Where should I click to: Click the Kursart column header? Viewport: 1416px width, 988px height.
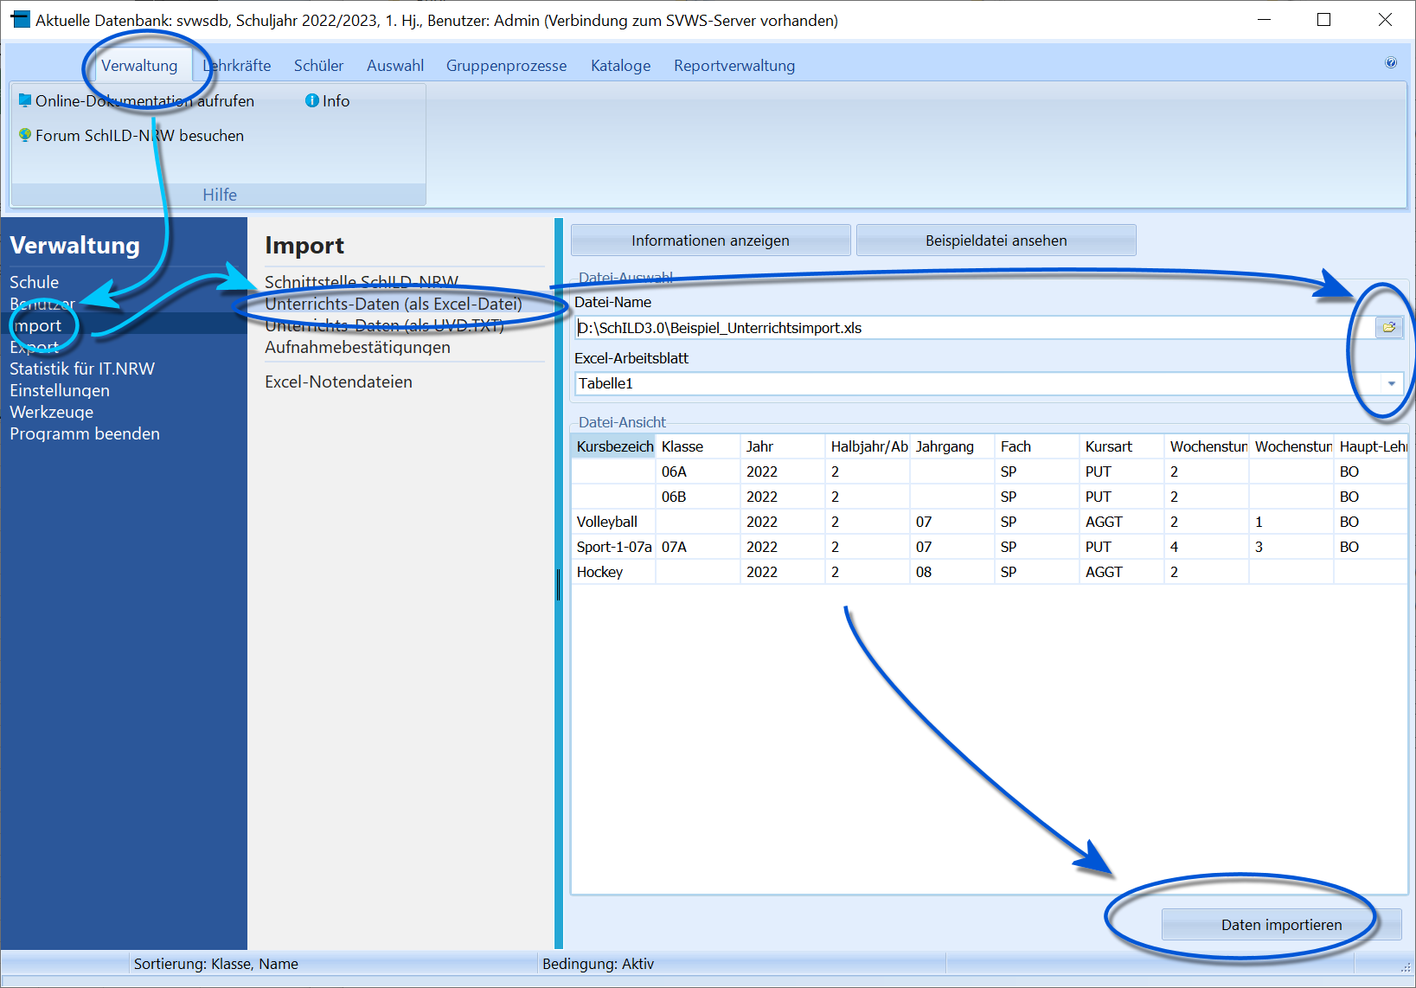click(x=1122, y=446)
